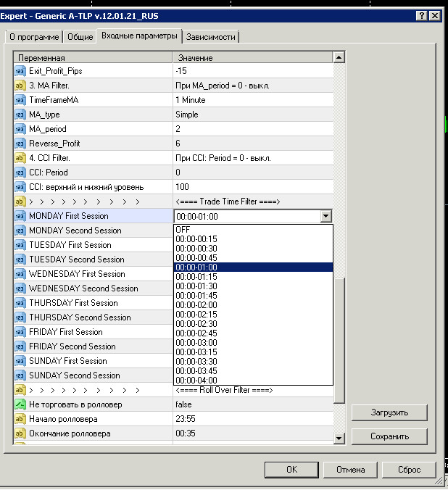Collapse the MONDAY First Session dropdown arrow
Viewport: 448px width, 490px height.
pos(325,216)
